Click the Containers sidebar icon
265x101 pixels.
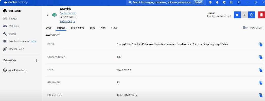5,11
